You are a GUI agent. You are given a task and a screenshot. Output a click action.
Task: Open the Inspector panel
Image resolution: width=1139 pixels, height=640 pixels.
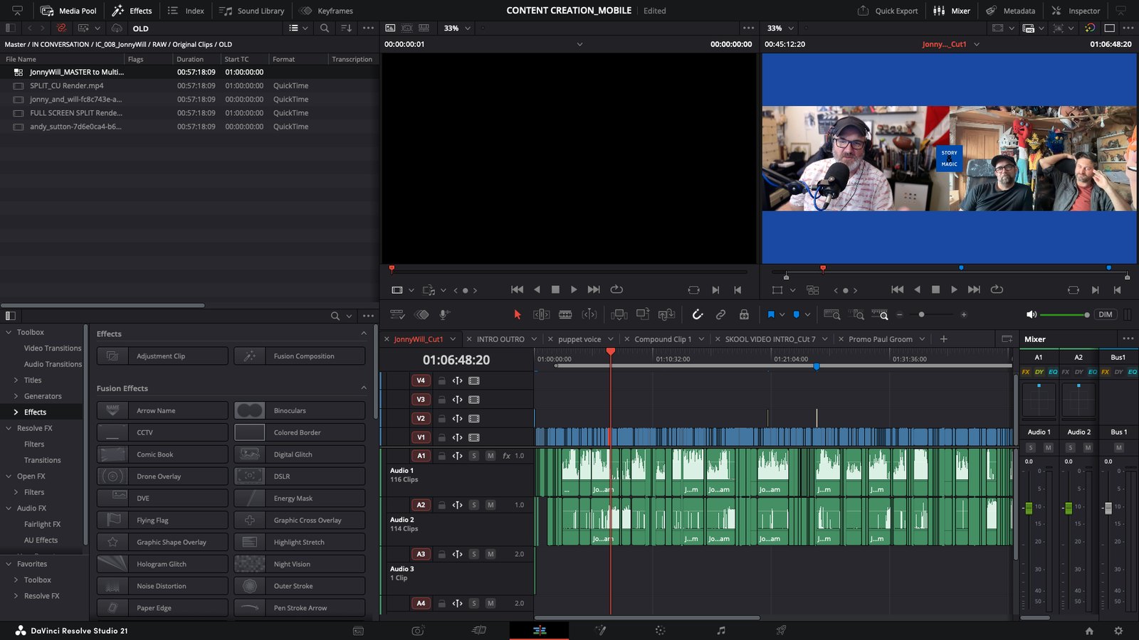[x=1076, y=11]
